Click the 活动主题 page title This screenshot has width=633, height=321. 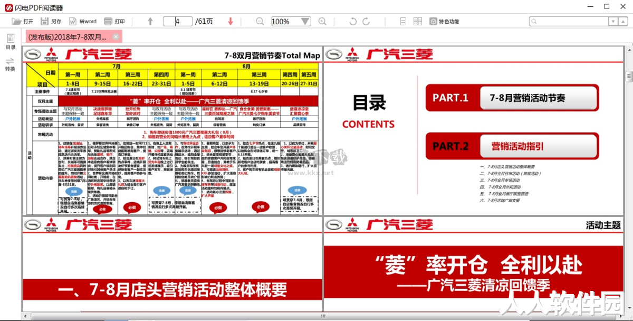603,225
